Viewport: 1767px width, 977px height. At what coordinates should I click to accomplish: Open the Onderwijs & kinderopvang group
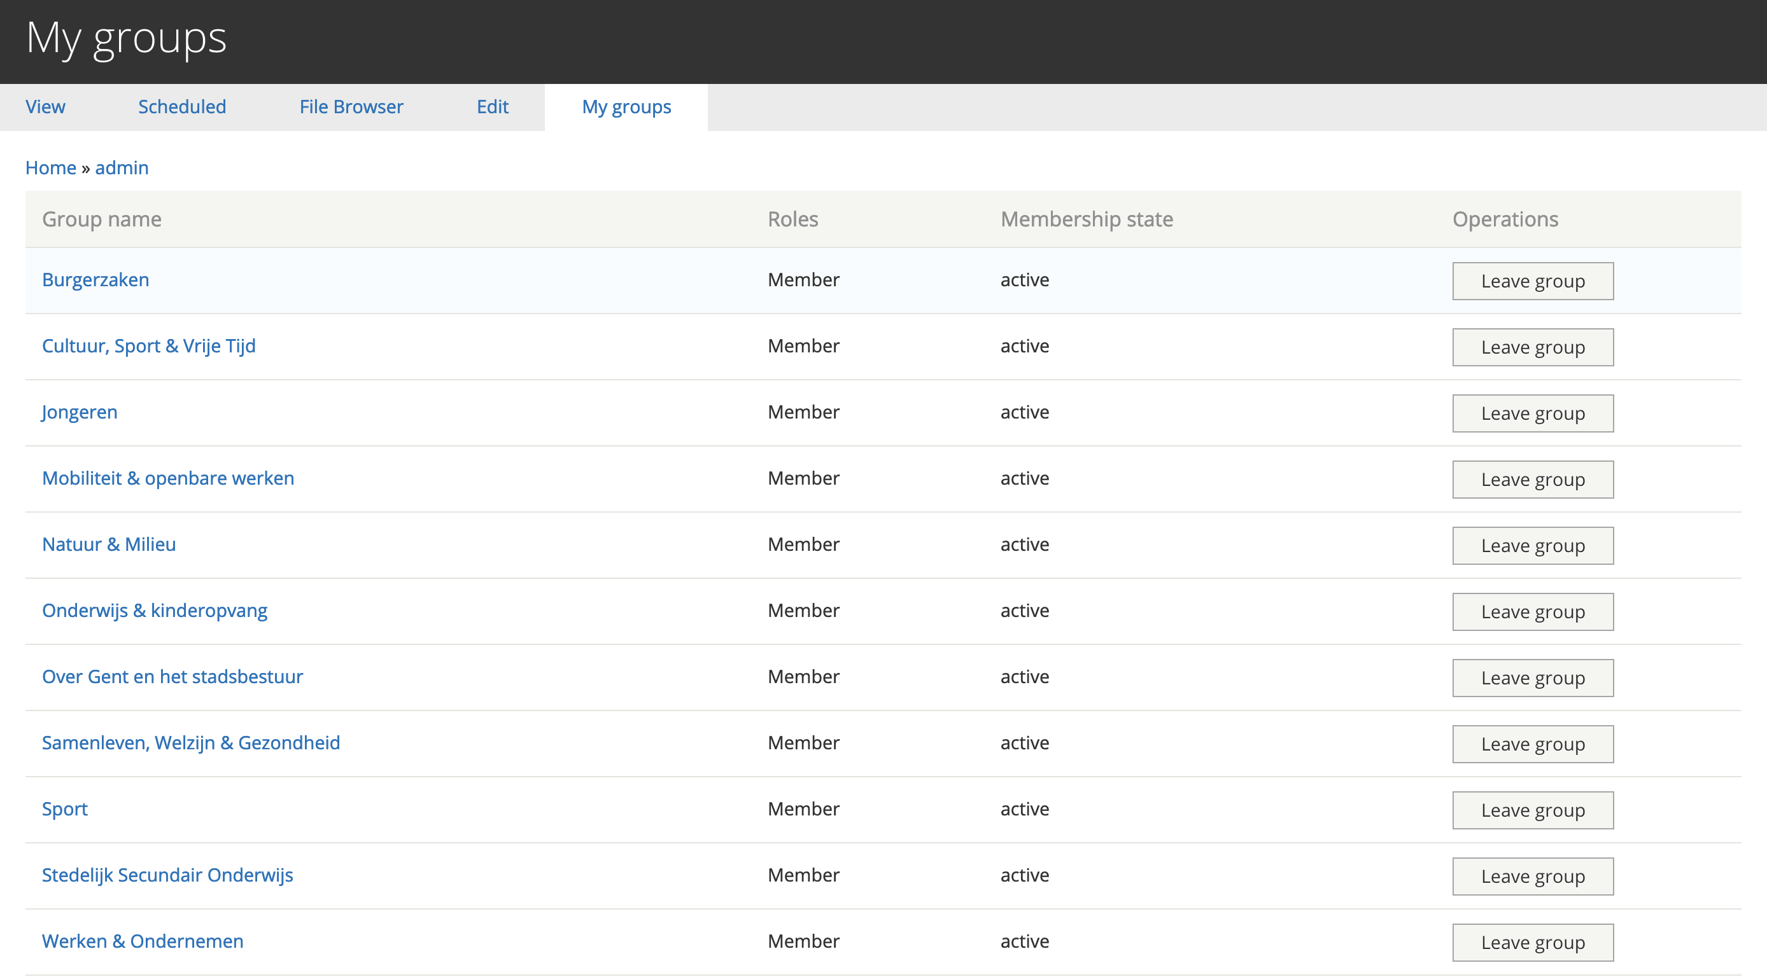[155, 610]
